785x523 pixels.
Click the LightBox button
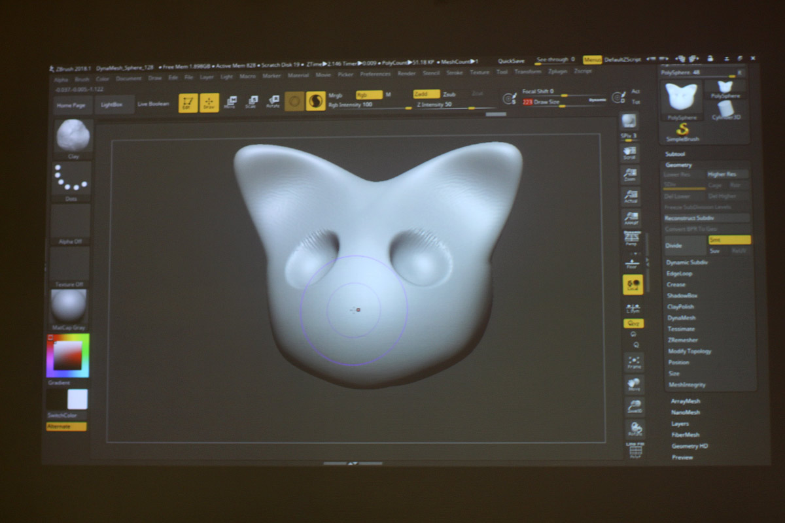point(112,105)
